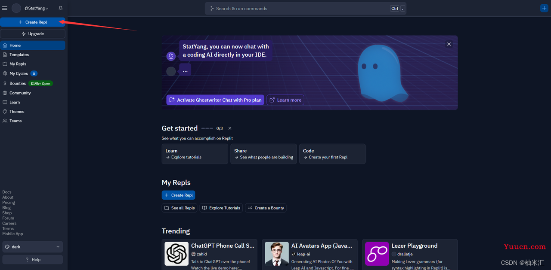Click the $19k+ Open bounties badge
This screenshot has width=551, height=270.
tap(40, 83)
